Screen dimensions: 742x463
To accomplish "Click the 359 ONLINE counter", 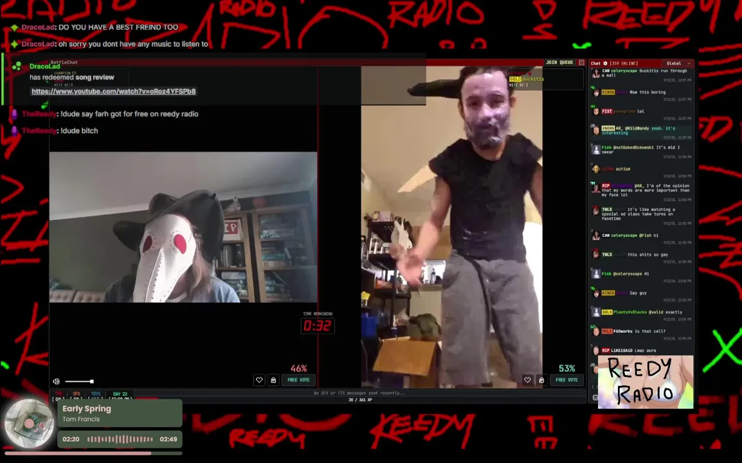I will 623,63.
